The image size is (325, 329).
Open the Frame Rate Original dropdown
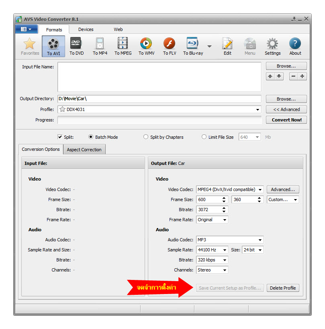212,220
